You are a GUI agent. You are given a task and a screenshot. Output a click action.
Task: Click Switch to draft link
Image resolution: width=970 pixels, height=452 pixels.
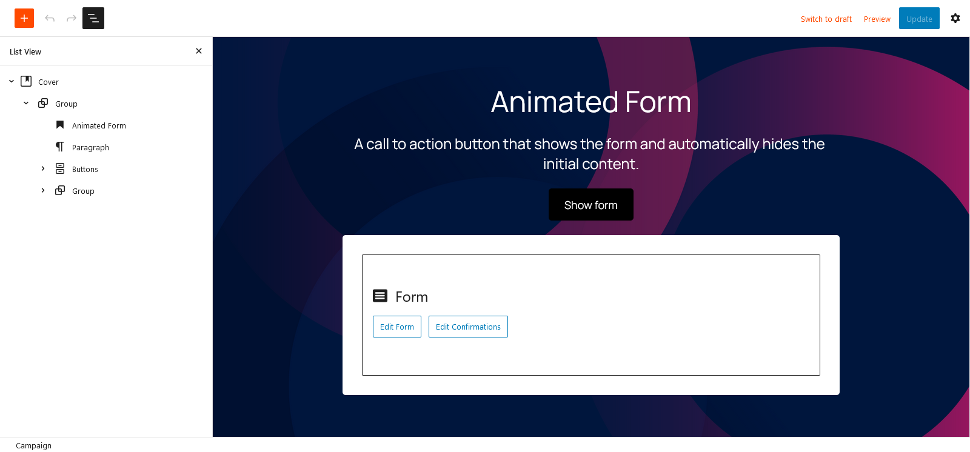[826, 19]
